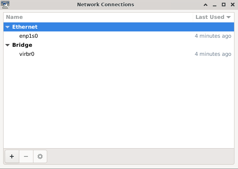
Task: Remove selected connection with minus button
Action: point(26,156)
